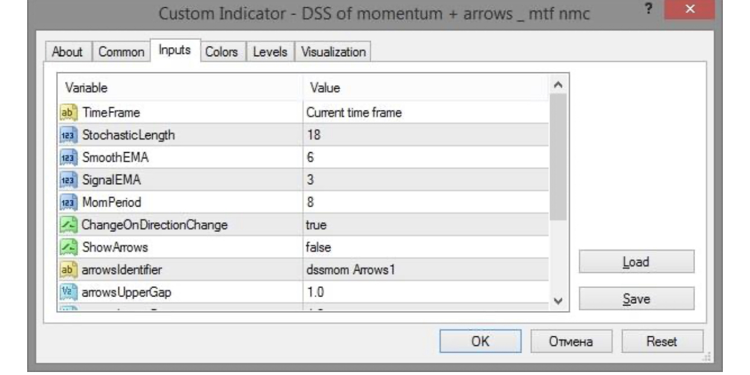The height and width of the screenshot is (375, 750).
Task: Click the ShowArrows boolean type icon
Action: click(x=66, y=248)
